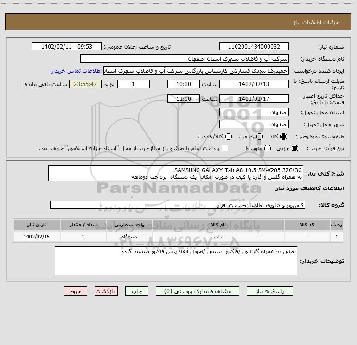The height and width of the screenshot is (345, 357).
Task: Click the دستگاه unit cell
Action: [x=129, y=237]
